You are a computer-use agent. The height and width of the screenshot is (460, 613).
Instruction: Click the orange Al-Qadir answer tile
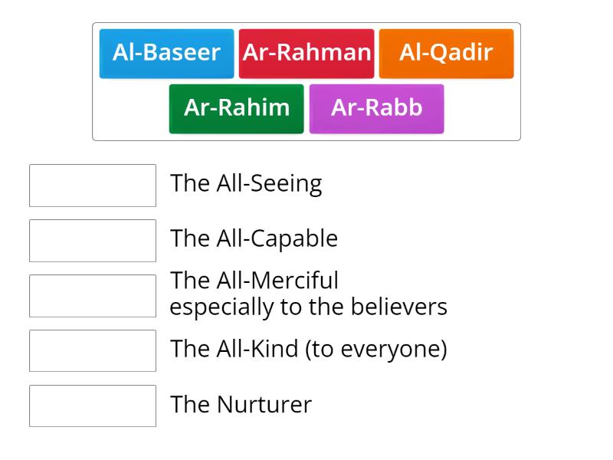(x=446, y=53)
